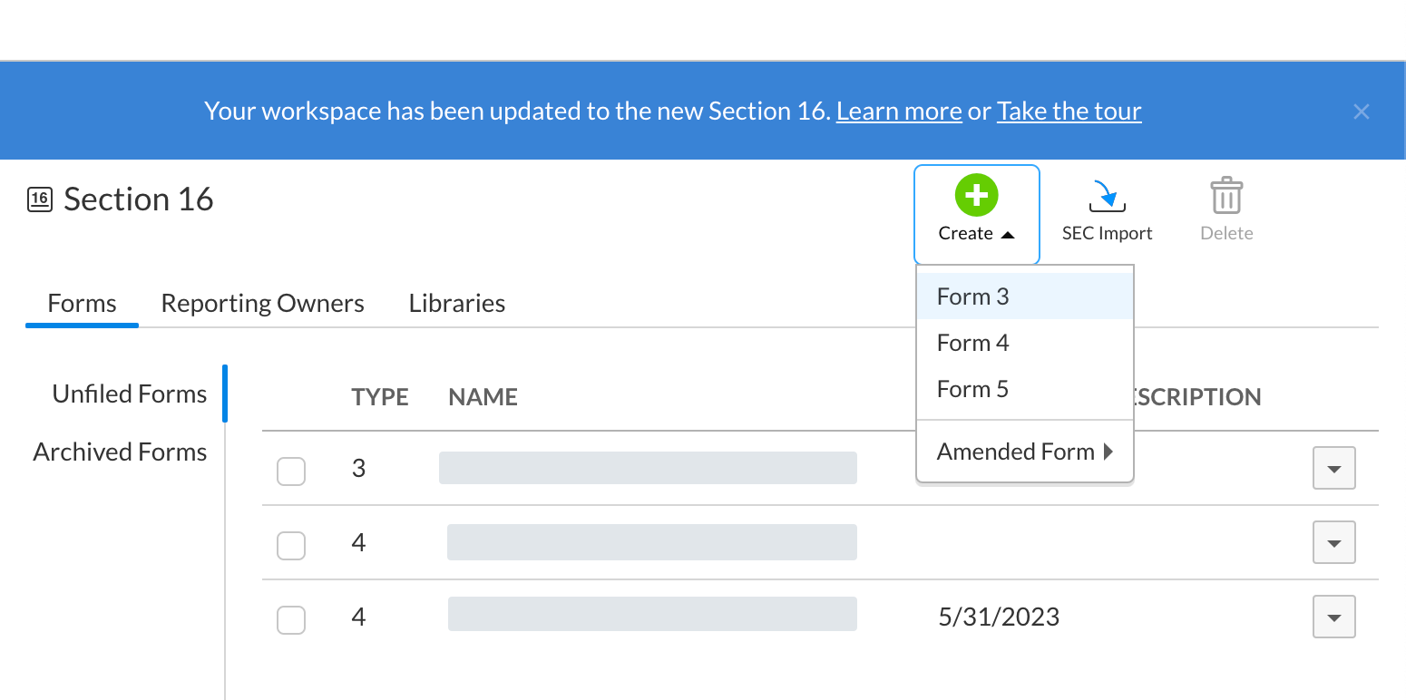Check the row dated 5/31/2023
1406x700 pixels.
pos(291,620)
